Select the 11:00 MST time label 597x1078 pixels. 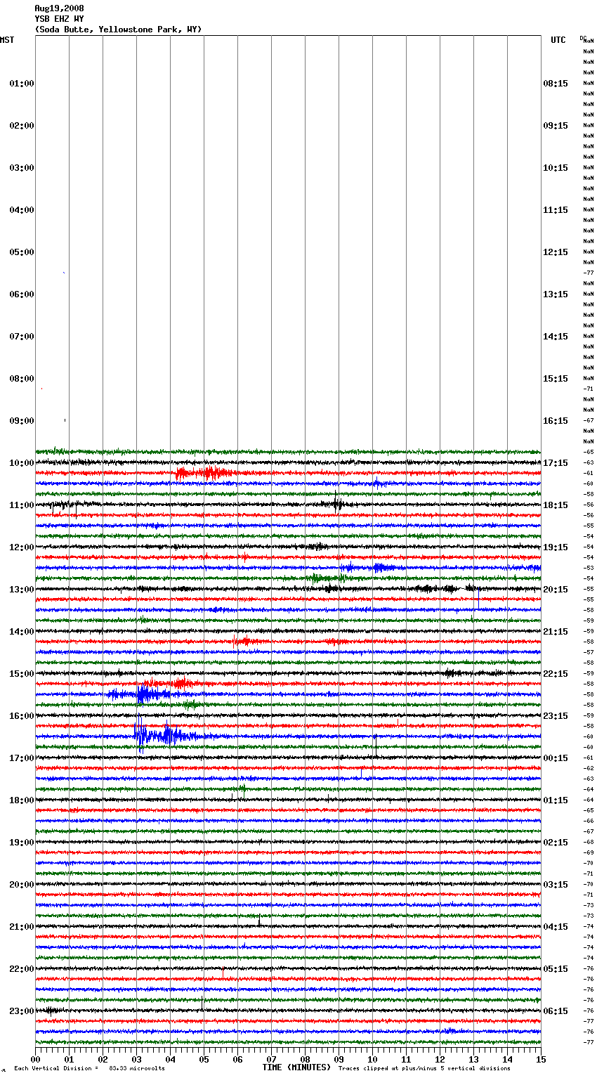pos(22,505)
